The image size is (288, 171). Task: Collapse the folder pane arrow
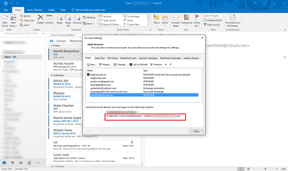tap(43, 33)
